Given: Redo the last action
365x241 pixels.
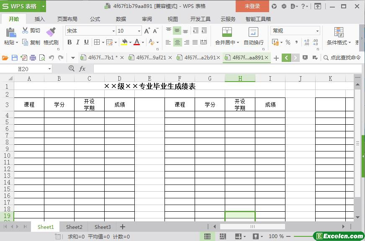Looking at the screenshot, I should (61, 58).
